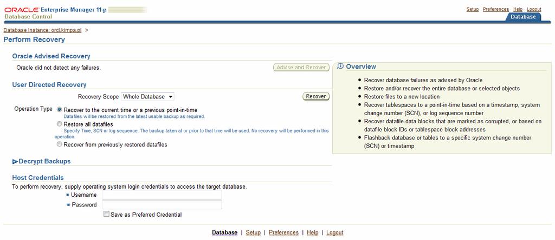Click the Username input field

(x=162, y=195)
